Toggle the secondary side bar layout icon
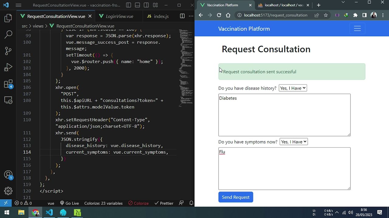The width and height of the screenshot is (389, 218). pos(146,5)
